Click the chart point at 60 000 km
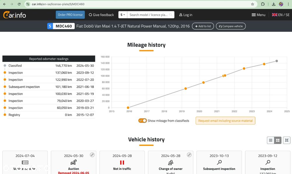This screenshot has height=174, width=292. coord(185,88)
